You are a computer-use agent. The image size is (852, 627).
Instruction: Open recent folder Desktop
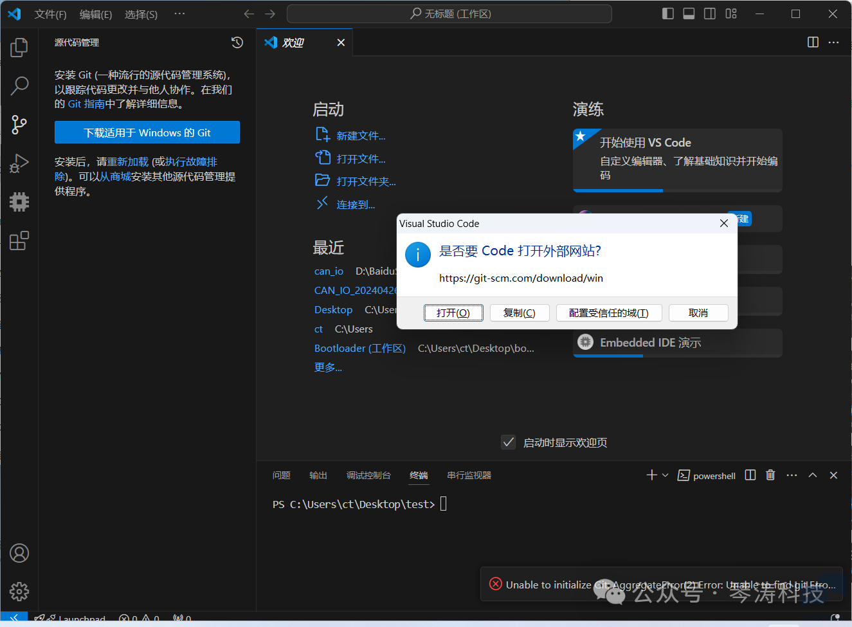coord(333,309)
